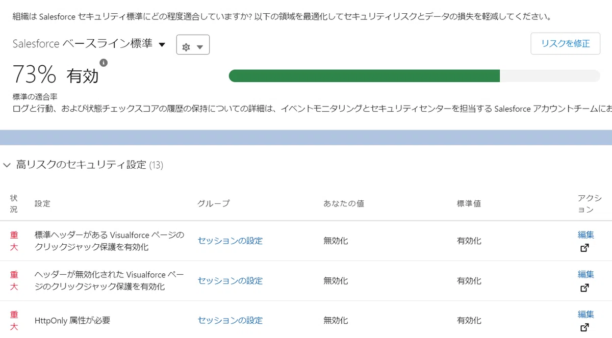Viewport: 612px width, 338px height.
Task: Click the あなたの値 column header
Action: point(343,203)
